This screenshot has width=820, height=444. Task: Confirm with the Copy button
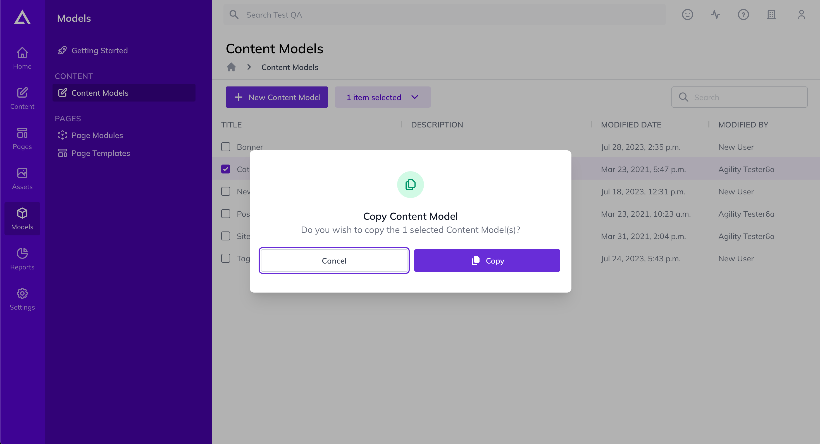(487, 260)
